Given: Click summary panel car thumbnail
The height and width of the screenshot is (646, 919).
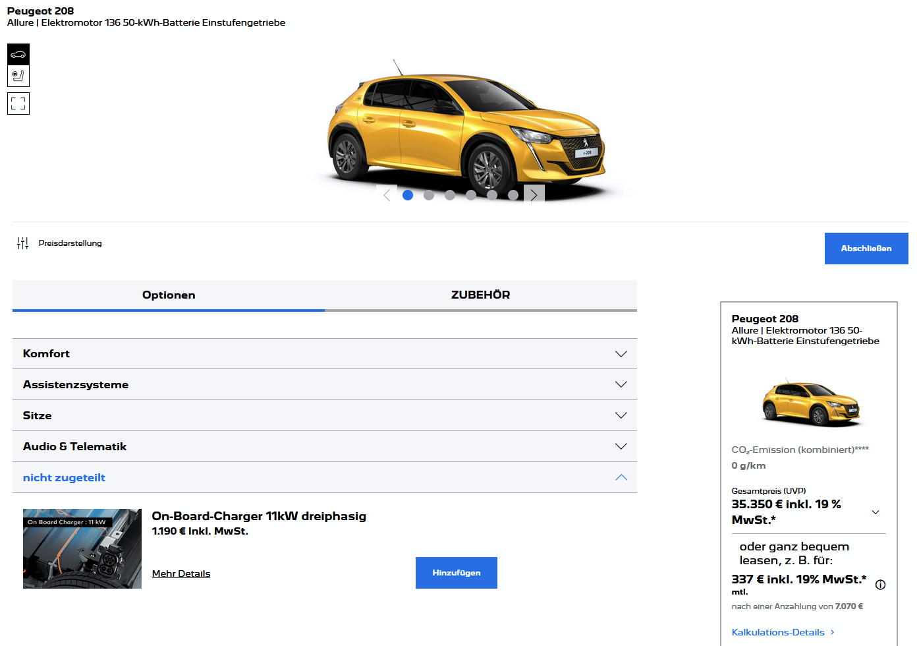Looking at the screenshot, I should tap(810, 403).
